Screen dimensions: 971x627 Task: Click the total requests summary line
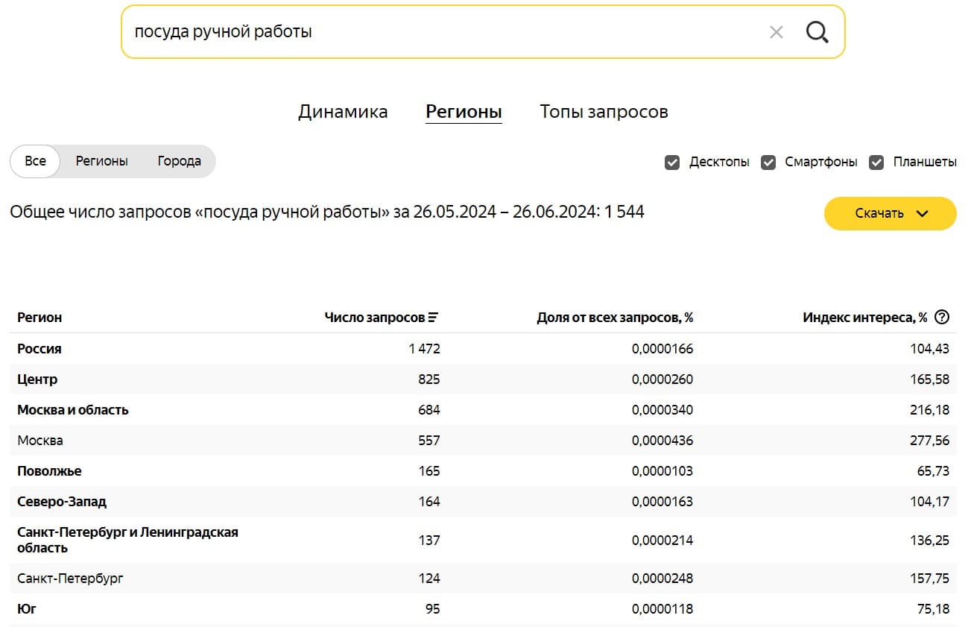pos(327,212)
